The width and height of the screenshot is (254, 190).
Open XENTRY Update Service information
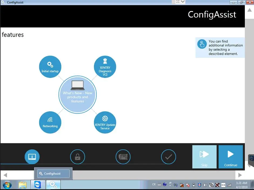pyautogui.click(x=105, y=122)
